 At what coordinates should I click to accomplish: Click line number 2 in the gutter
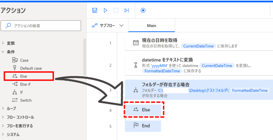(110, 65)
